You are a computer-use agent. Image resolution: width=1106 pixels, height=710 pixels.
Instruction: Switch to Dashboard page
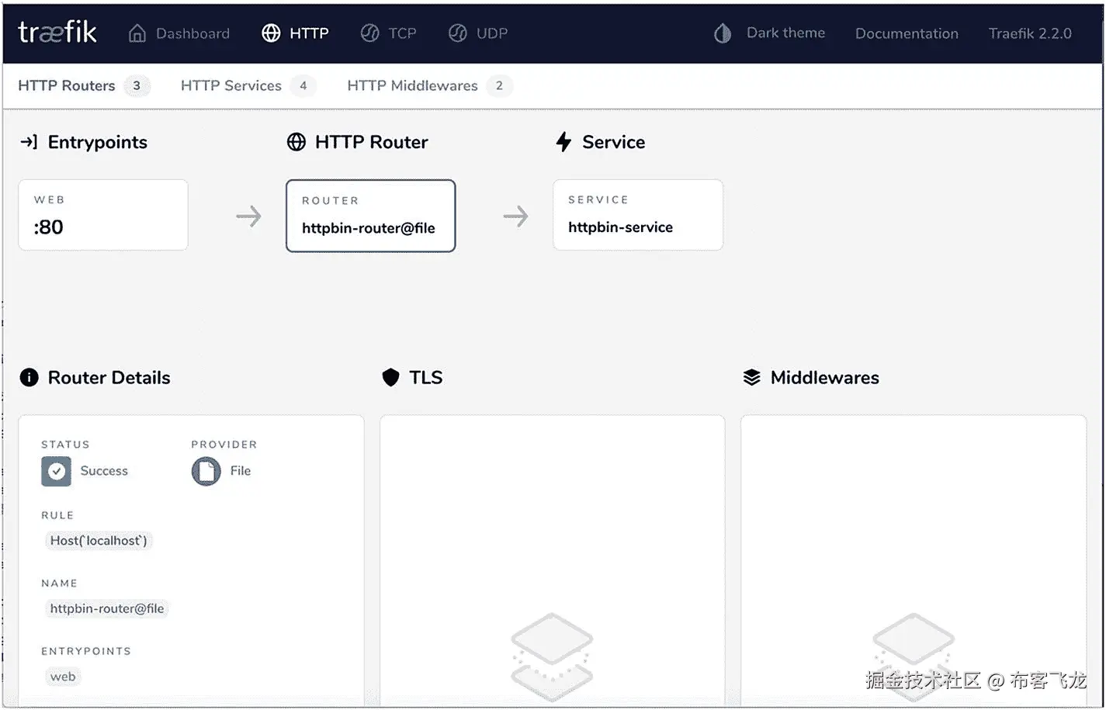click(x=192, y=33)
